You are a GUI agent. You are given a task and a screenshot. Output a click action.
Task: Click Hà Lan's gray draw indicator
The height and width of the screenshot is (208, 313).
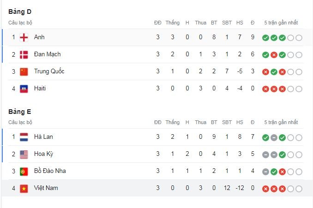tap(274, 137)
